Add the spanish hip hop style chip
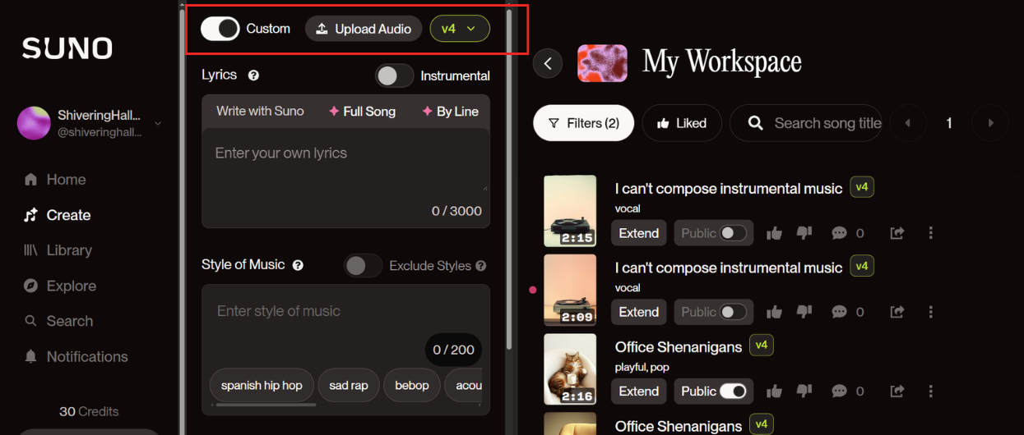 pyautogui.click(x=262, y=385)
